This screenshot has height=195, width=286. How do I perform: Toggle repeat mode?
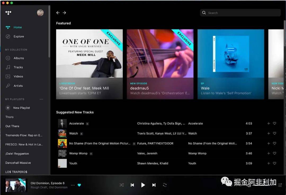165,185
